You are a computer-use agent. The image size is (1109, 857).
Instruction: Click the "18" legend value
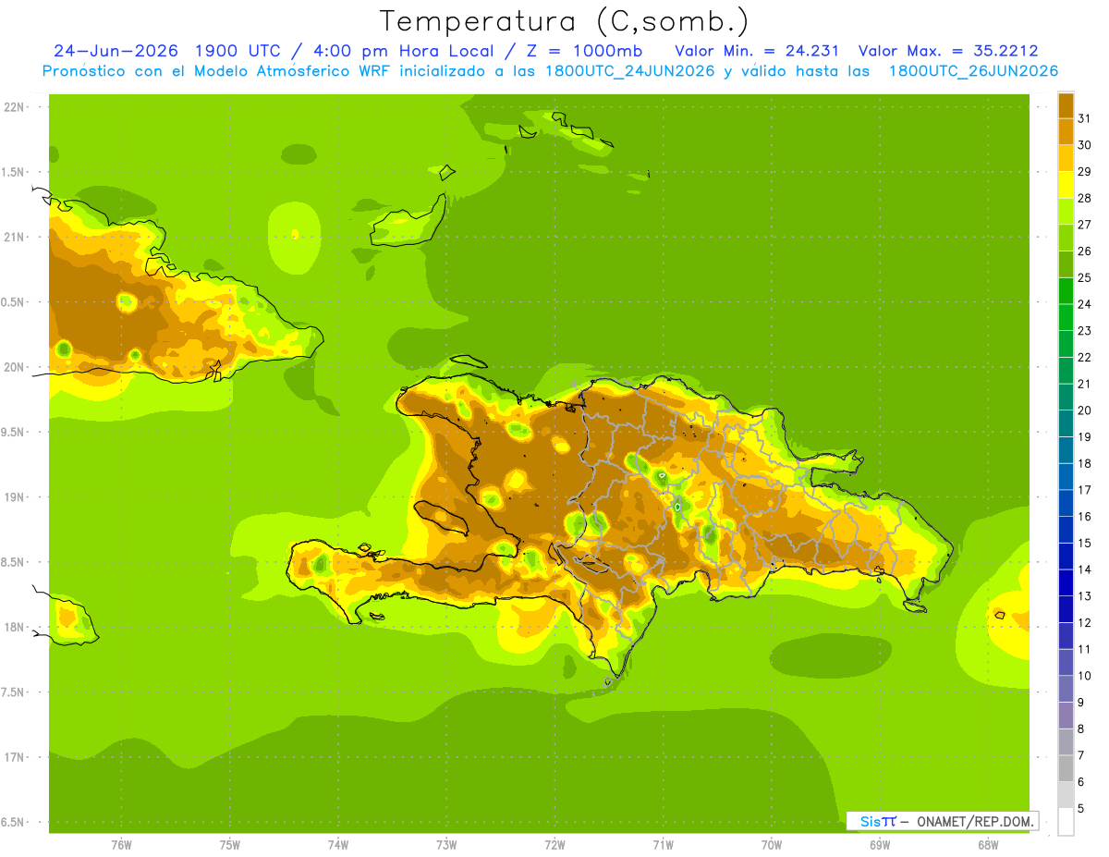[x=1084, y=463]
